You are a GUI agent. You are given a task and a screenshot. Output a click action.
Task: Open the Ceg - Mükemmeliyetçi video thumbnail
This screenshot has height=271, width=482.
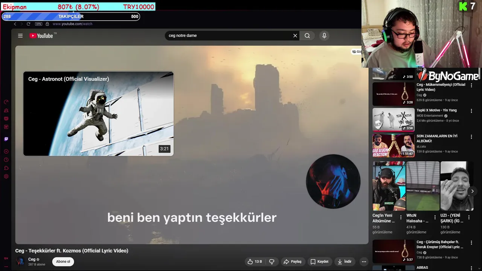(x=394, y=94)
